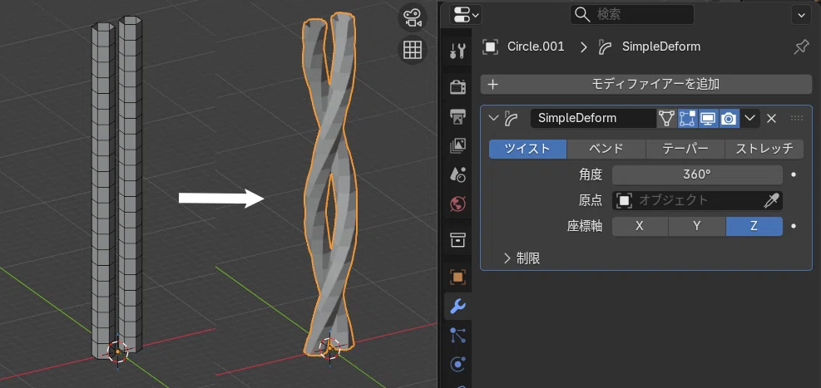Image resolution: width=821 pixels, height=388 pixels.
Task: Toggle modifier display in render
Action: pyautogui.click(x=729, y=118)
